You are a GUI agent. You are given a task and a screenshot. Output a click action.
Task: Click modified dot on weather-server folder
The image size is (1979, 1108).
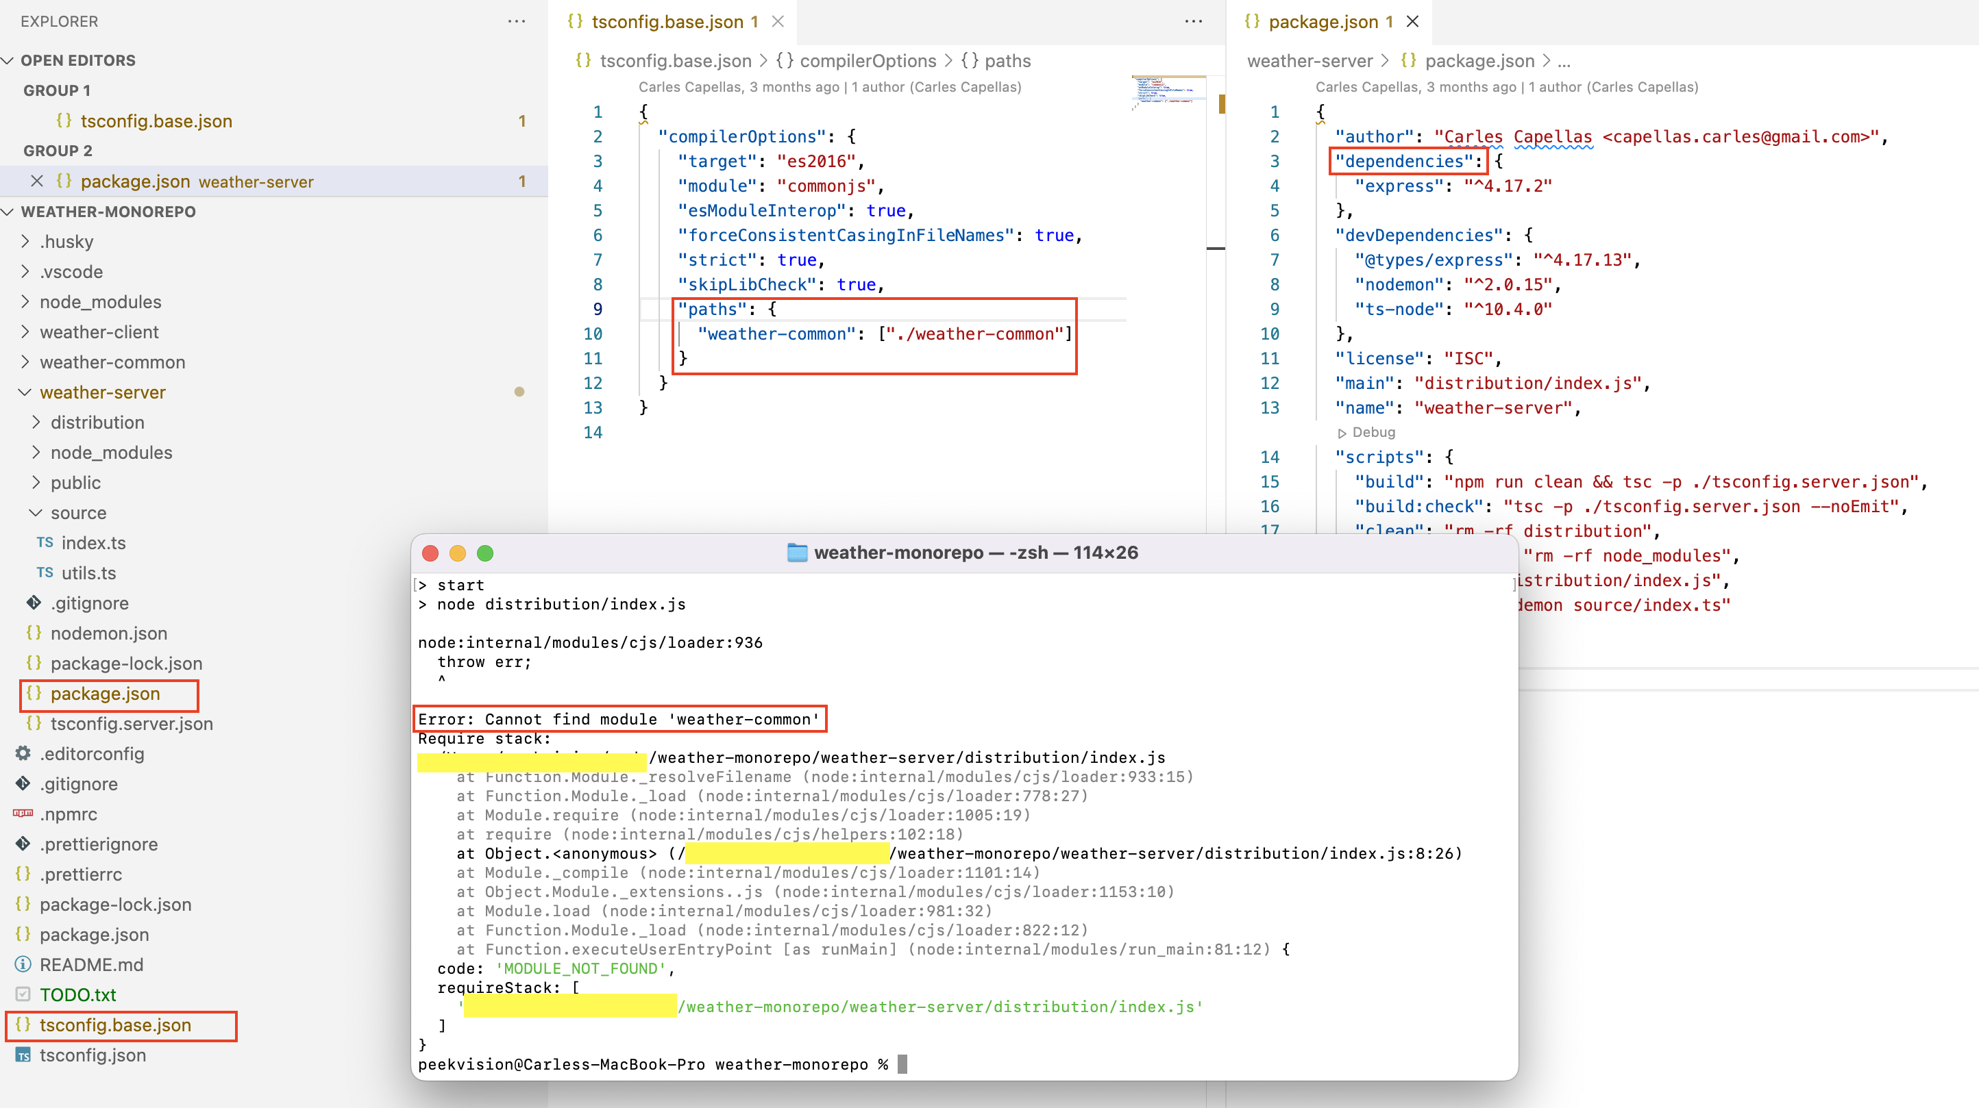click(x=519, y=392)
